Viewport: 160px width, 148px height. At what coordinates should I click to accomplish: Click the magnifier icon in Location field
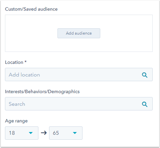click(x=145, y=75)
